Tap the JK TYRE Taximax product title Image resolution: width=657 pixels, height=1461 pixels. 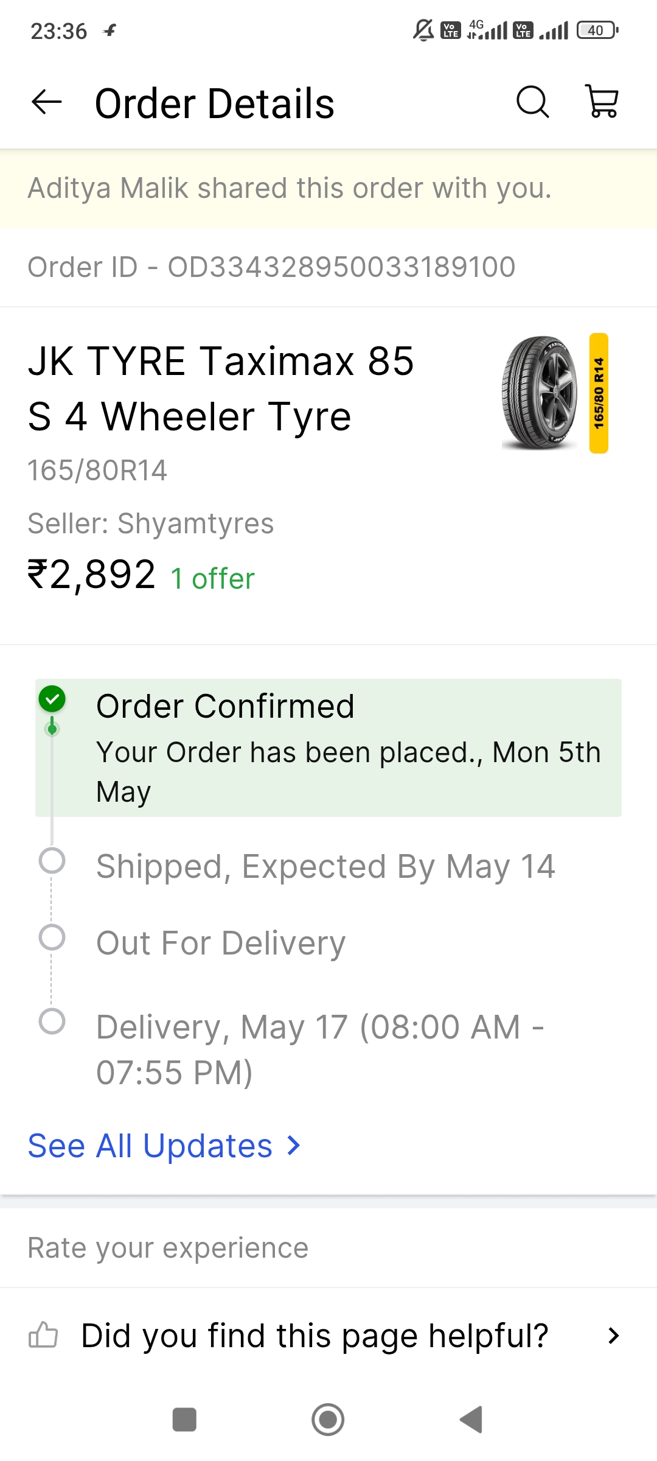tap(221, 388)
